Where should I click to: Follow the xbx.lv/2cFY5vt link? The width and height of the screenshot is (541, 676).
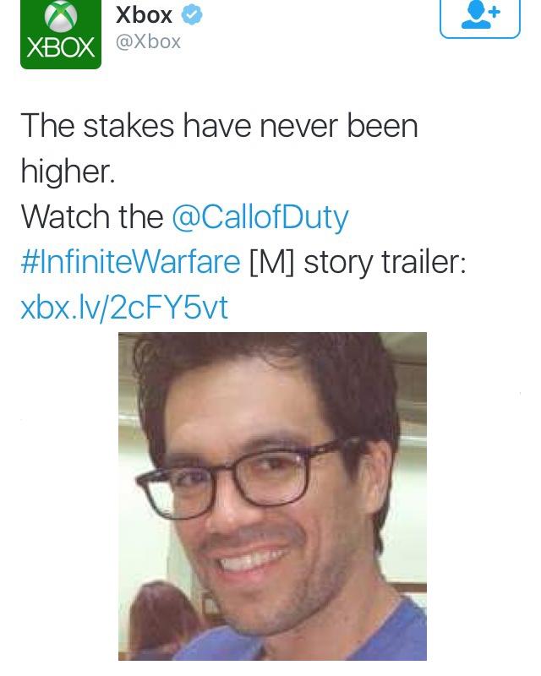click(x=124, y=308)
